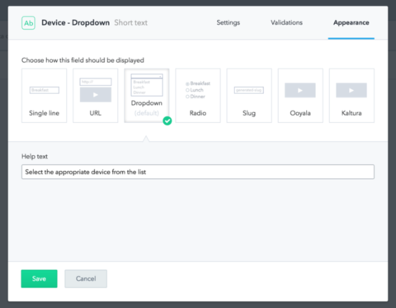Switch to the Validations tab

(x=286, y=22)
